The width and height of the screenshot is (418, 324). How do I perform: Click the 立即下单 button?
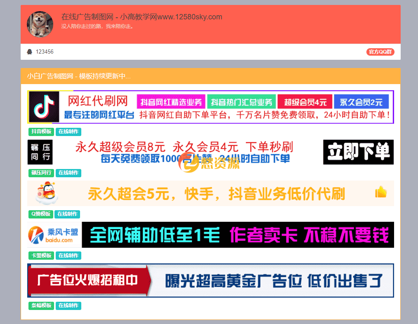[358, 152]
